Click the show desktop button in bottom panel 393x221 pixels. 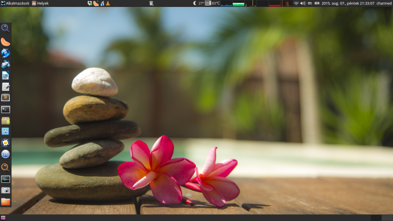tap(3, 218)
